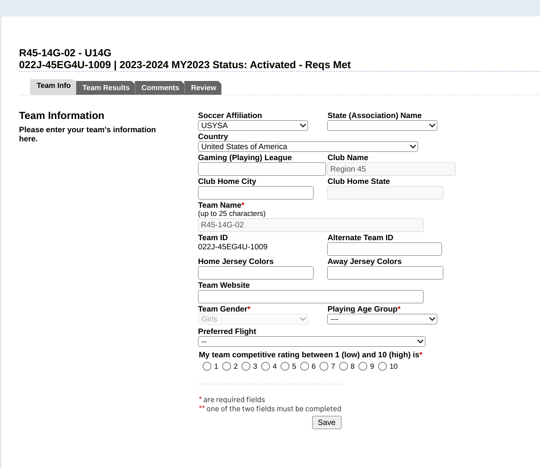The height and width of the screenshot is (468, 540).
Task: Open the Soccer Affiliation dropdown
Action: coord(253,125)
